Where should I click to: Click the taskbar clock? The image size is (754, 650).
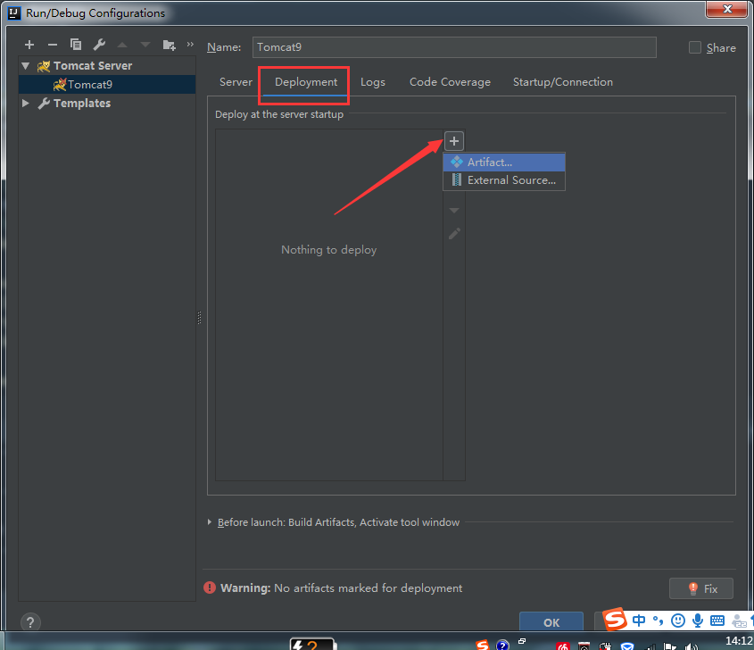739,641
